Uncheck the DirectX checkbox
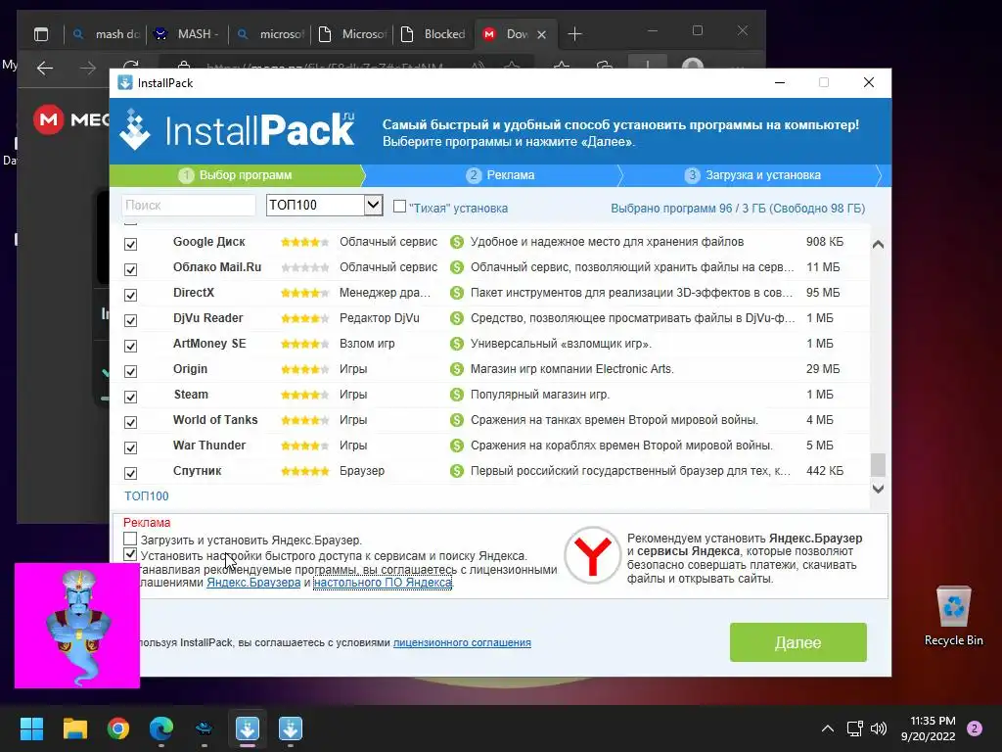This screenshot has height=752, width=1002. click(130, 296)
